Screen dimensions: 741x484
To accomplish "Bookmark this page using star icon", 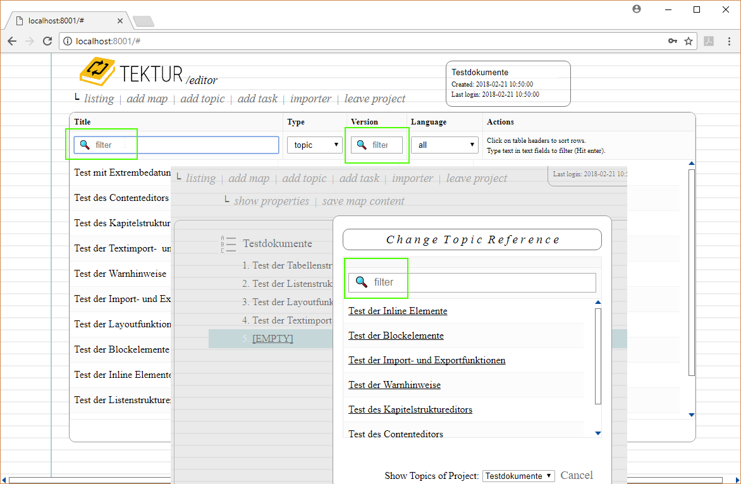I will pyautogui.click(x=689, y=41).
